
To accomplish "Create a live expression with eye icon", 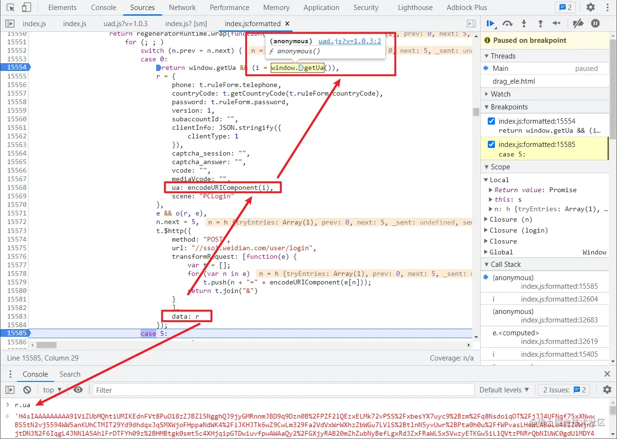I will [x=78, y=390].
